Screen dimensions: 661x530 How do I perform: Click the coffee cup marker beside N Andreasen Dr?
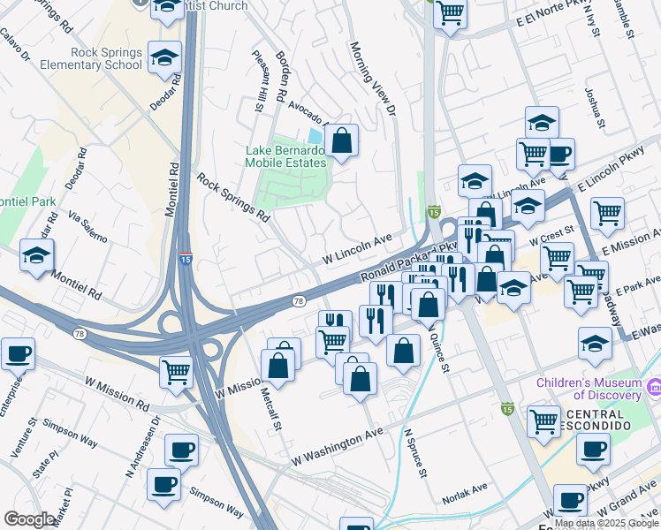point(182,452)
